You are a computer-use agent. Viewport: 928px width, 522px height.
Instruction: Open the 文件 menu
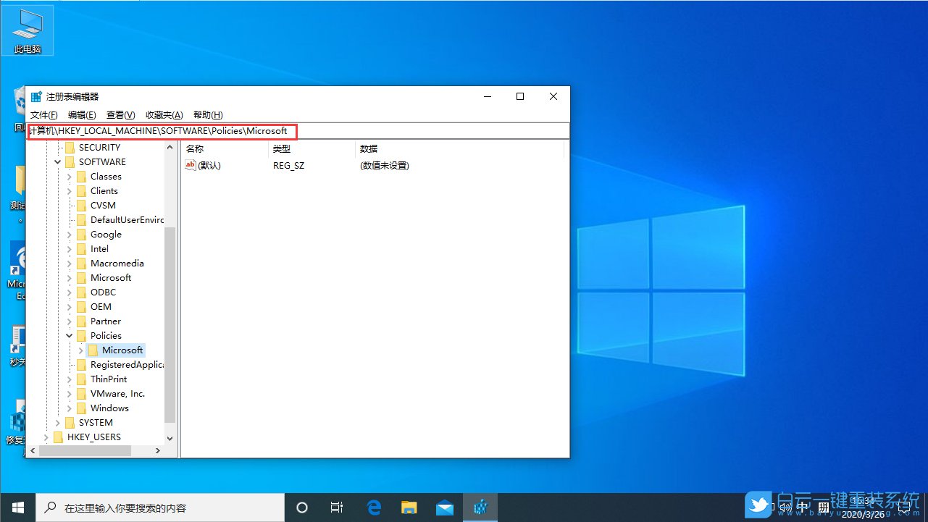43,114
